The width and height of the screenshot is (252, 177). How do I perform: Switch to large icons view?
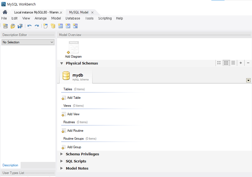pyautogui.click(x=219, y=63)
